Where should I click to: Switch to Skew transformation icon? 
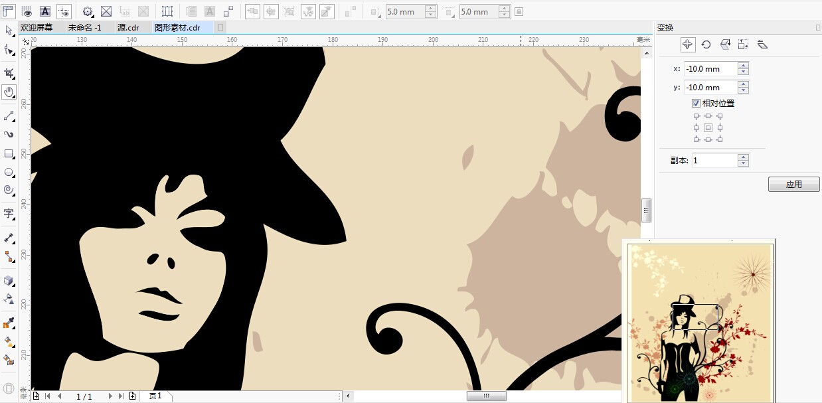(762, 44)
